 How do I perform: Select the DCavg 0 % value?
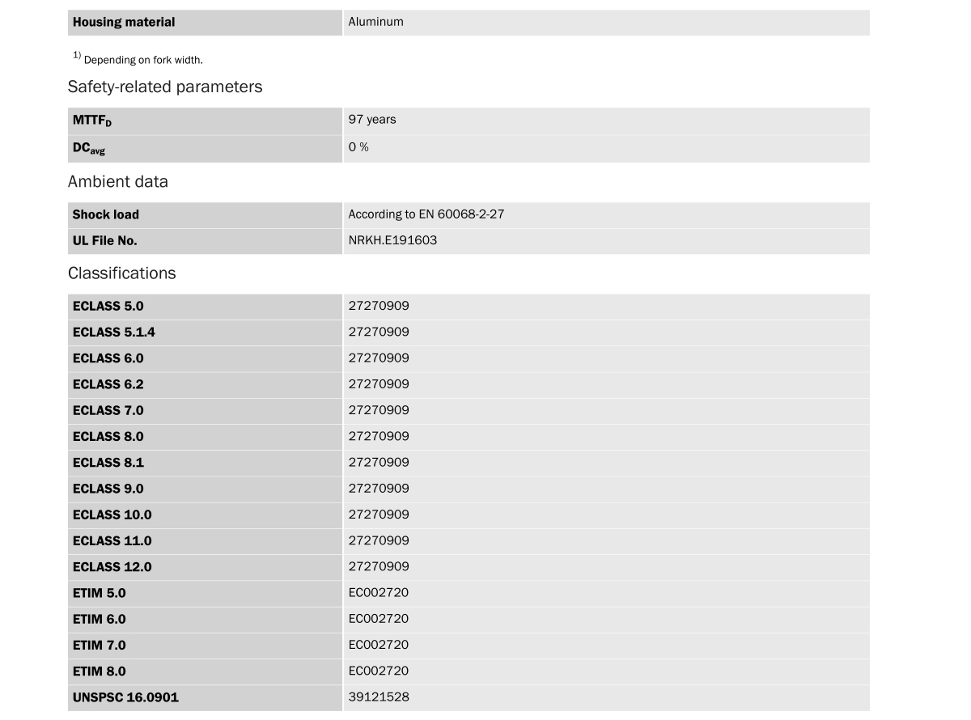point(358,147)
